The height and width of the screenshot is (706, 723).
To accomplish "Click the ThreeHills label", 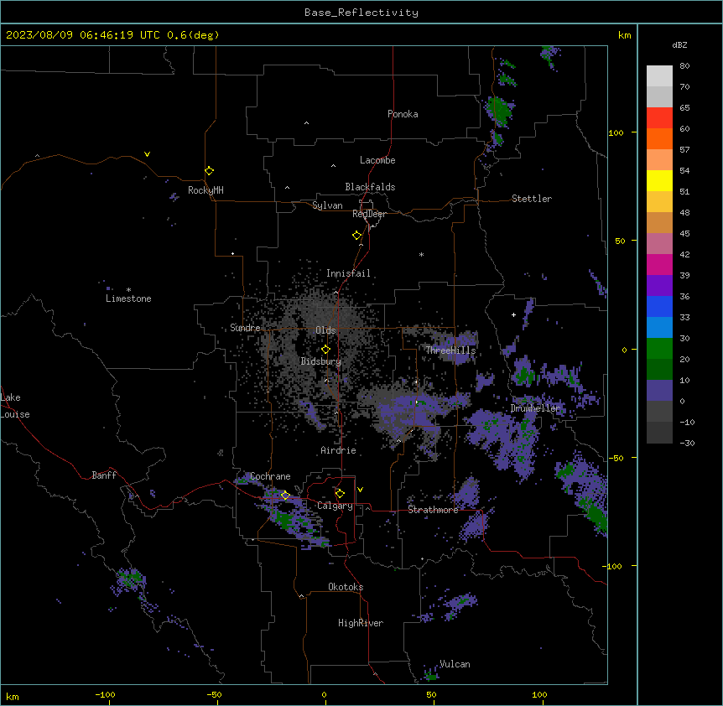I will pyautogui.click(x=450, y=350).
